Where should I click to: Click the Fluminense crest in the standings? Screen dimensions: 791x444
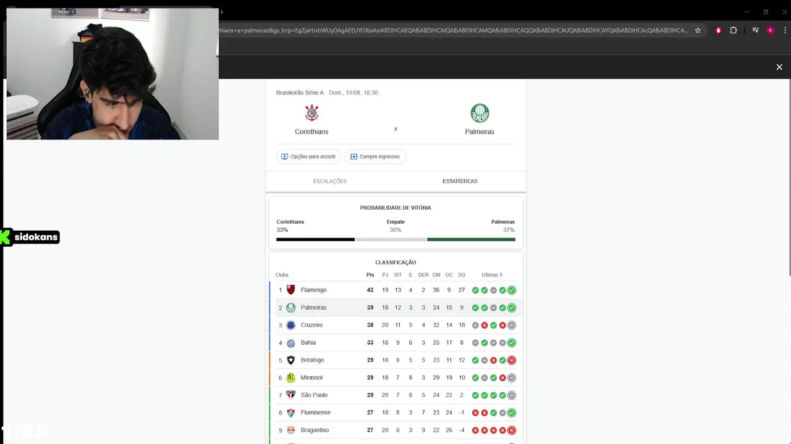(x=291, y=413)
